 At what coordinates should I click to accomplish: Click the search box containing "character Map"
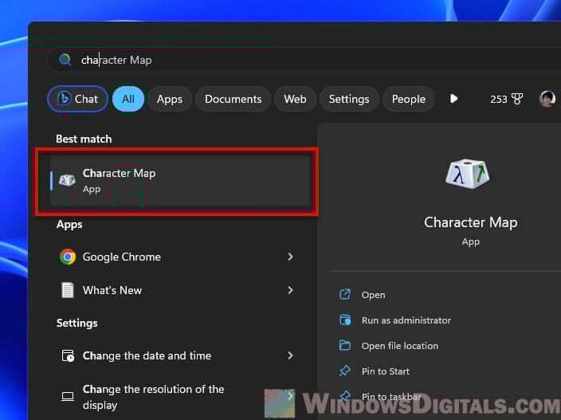coord(304,60)
